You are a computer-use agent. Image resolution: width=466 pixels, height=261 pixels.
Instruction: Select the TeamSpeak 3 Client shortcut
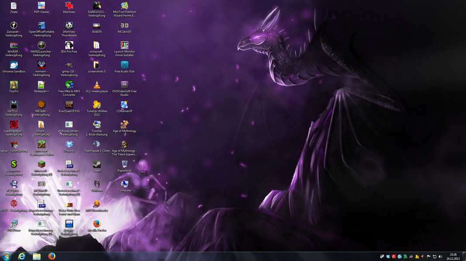point(97,144)
